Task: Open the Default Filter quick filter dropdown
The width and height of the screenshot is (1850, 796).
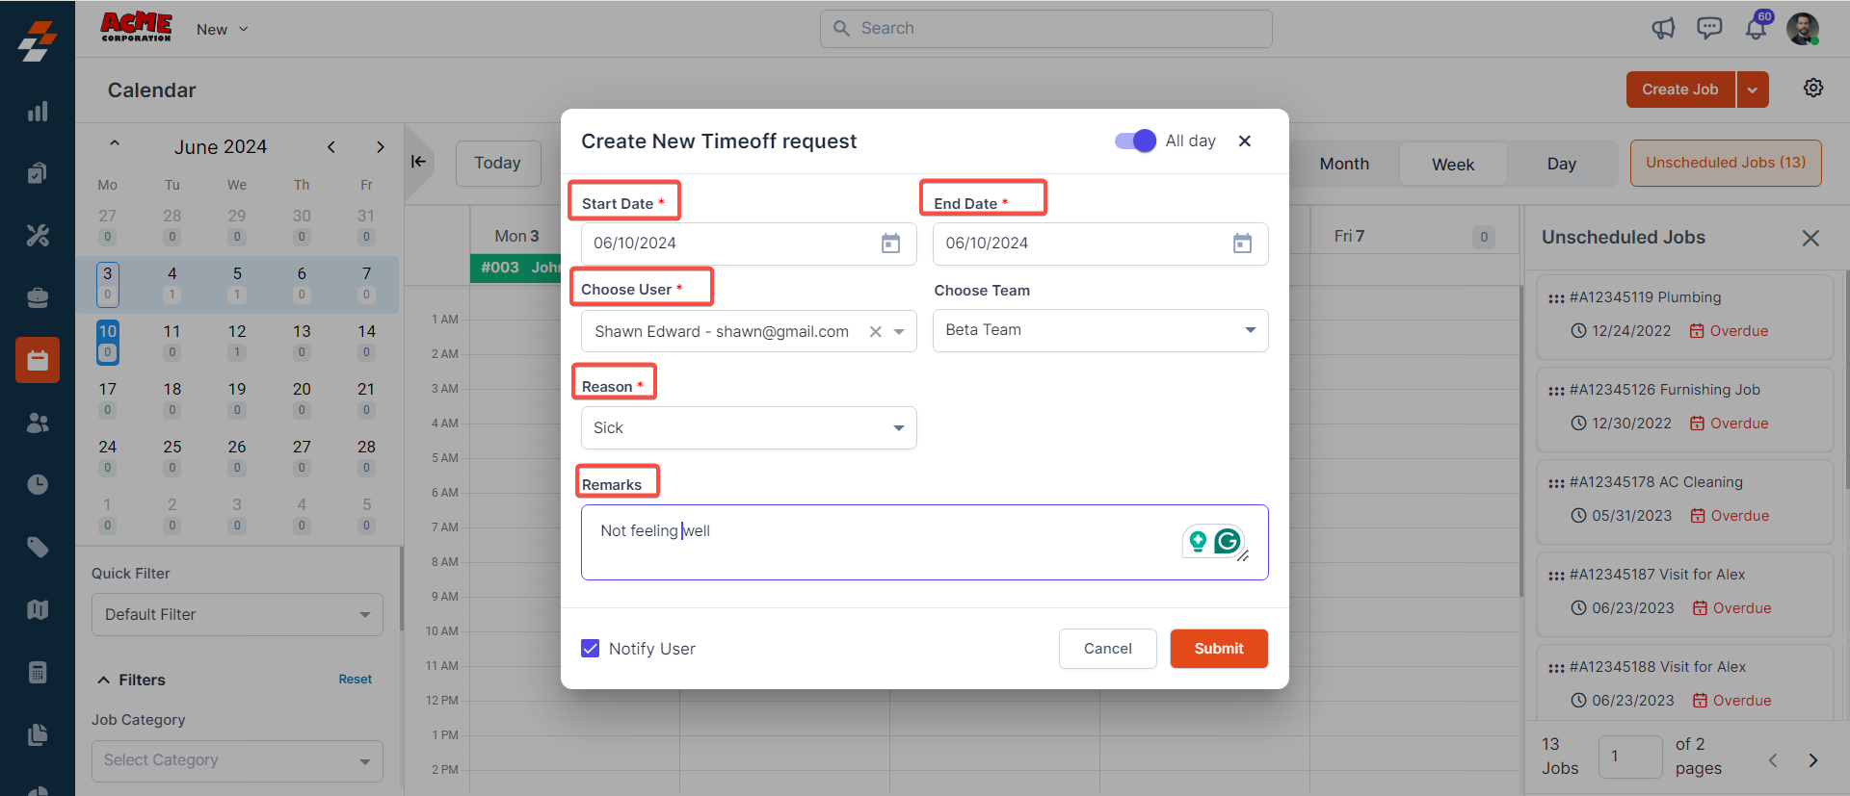Action: coord(237,615)
